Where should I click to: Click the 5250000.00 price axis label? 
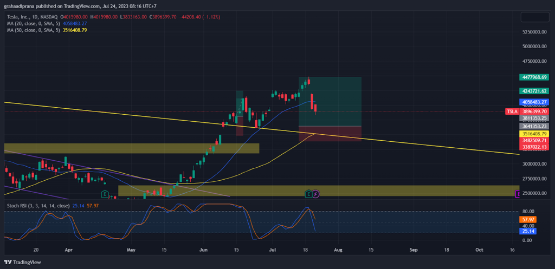pos(534,32)
